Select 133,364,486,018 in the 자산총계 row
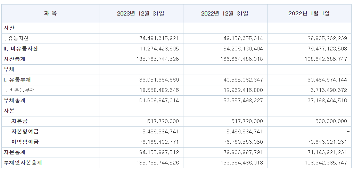The height and width of the screenshot is (170, 354). coord(242,59)
